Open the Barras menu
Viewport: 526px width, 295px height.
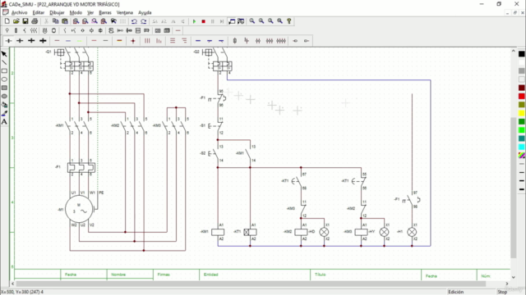(105, 13)
